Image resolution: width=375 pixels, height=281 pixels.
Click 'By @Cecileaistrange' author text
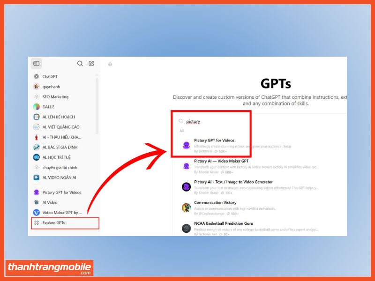[209, 214]
